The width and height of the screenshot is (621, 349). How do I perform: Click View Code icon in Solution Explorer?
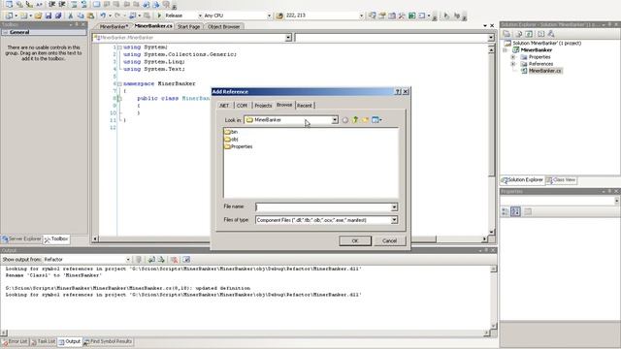[541, 34]
